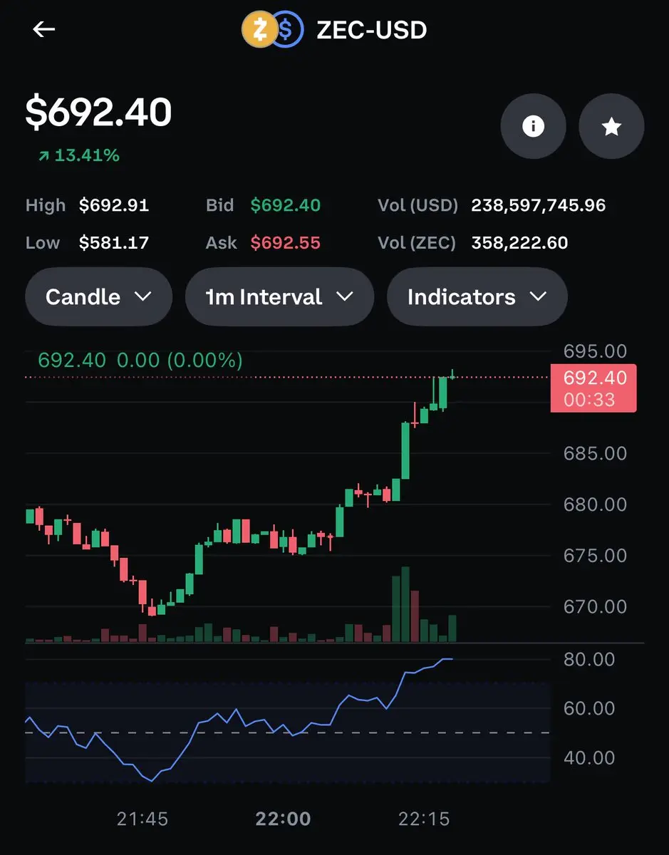Tap the red Ask price $692.55
Viewport: 669px width, 855px height.
click(286, 243)
